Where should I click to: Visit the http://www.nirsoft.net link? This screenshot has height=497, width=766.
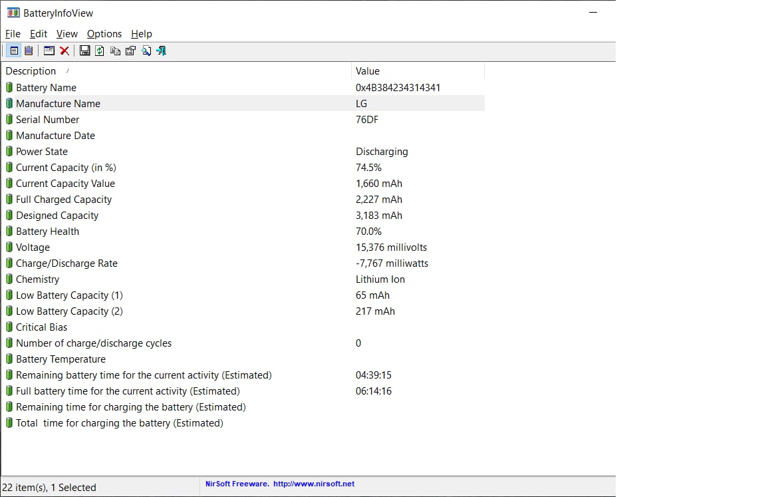314,484
